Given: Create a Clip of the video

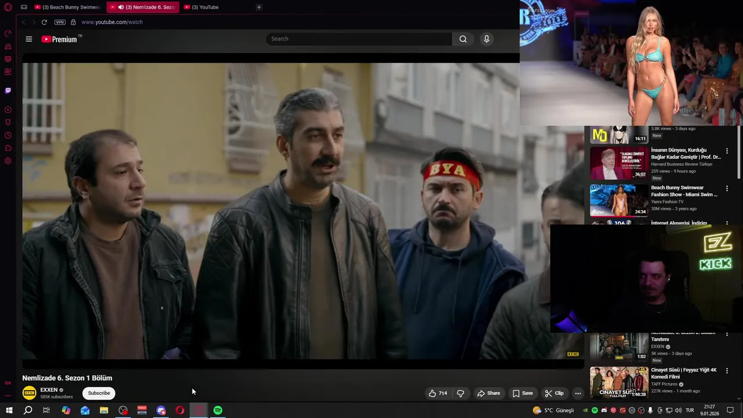Looking at the screenshot, I should pyautogui.click(x=554, y=393).
